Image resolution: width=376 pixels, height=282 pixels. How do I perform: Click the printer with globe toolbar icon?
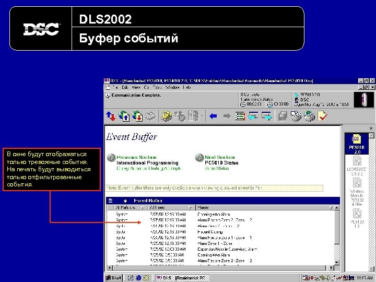click(x=309, y=116)
